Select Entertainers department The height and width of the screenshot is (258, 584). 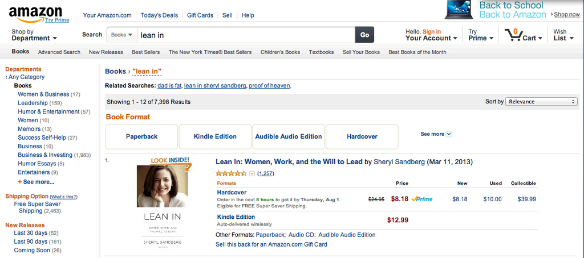34,172
